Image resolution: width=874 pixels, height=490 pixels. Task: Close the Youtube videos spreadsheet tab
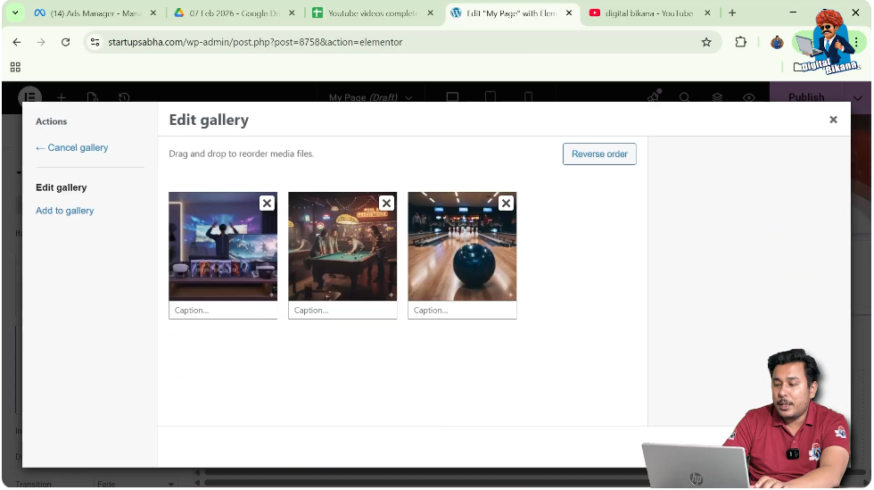tap(430, 12)
